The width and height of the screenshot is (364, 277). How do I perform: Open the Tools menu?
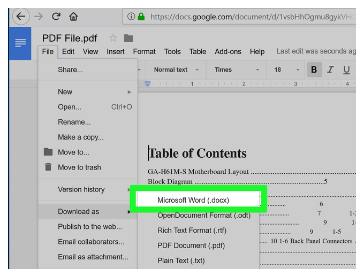(172, 51)
